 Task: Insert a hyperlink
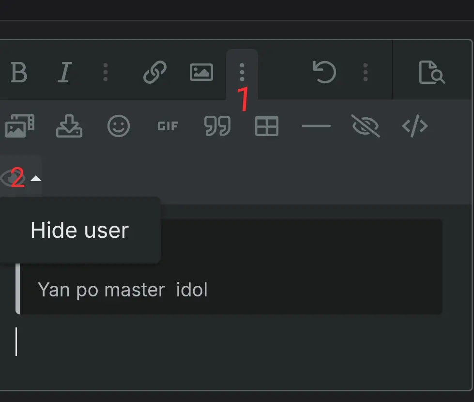pyautogui.click(x=155, y=72)
